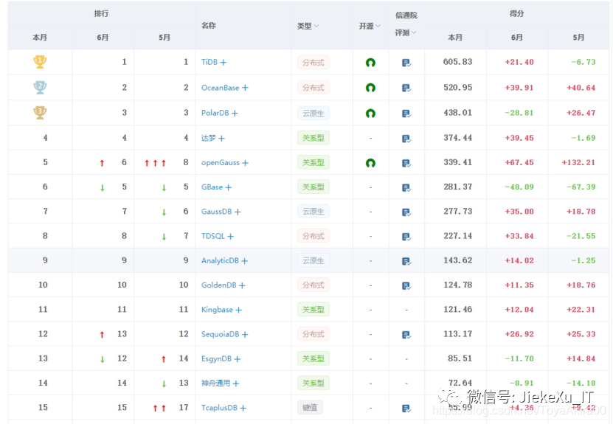Open the GBase database link
Viewport: 613px width, 424px height.
coord(212,187)
